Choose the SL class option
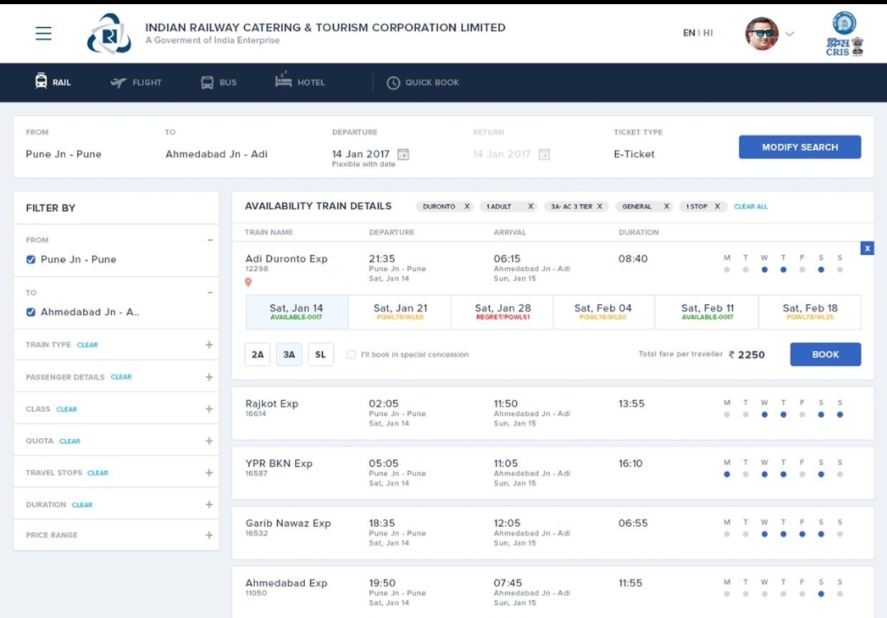 pyautogui.click(x=321, y=354)
